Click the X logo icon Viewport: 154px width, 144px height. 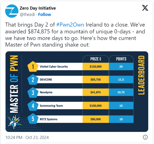(145, 8)
